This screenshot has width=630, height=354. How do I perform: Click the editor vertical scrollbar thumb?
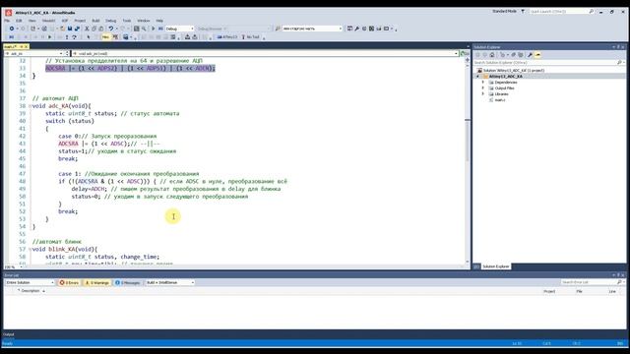click(x=468, y=141)
